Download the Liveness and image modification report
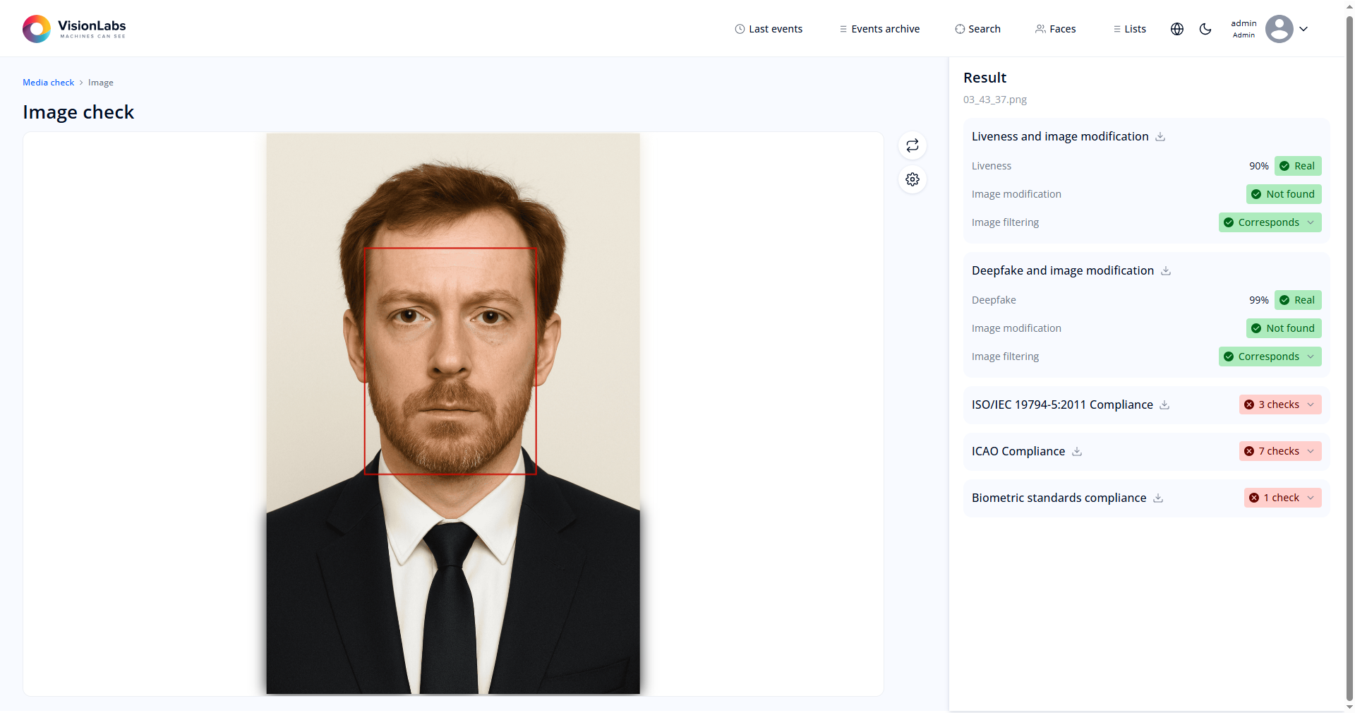 click(x=1160, y=136)
